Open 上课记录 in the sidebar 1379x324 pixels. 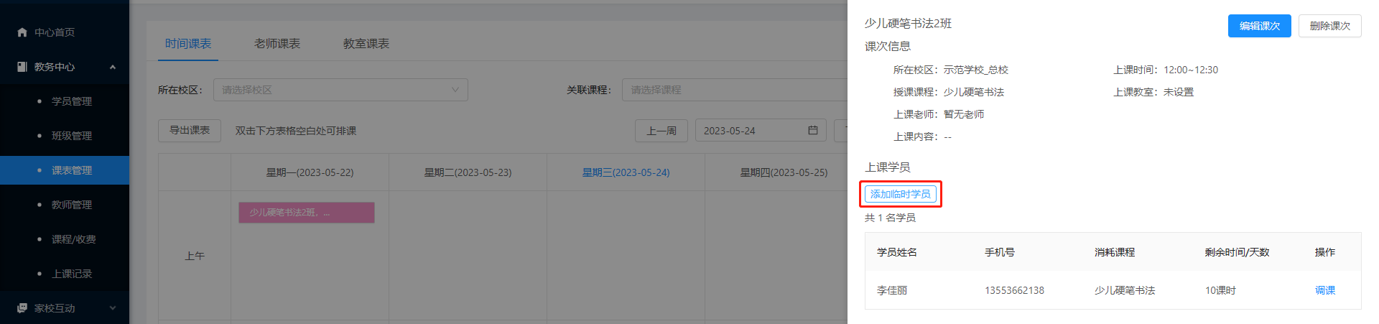point(72,274)
